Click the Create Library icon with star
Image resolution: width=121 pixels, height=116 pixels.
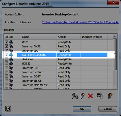pos(82,96)
